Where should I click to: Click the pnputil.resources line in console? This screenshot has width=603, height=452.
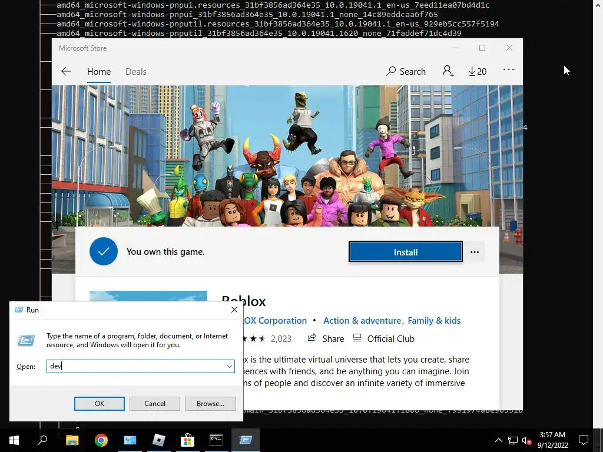point(278,24)
